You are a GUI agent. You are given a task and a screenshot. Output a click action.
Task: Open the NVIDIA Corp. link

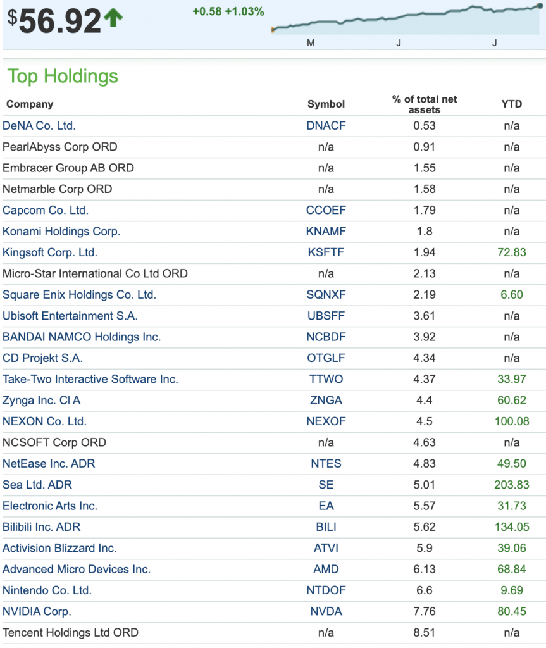(37, 611)
